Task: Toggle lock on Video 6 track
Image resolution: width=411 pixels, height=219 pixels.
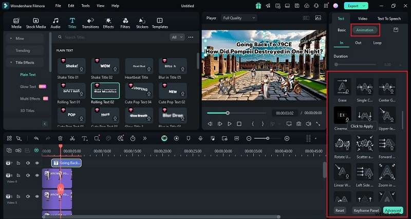Action: click(x=18, y=175)
